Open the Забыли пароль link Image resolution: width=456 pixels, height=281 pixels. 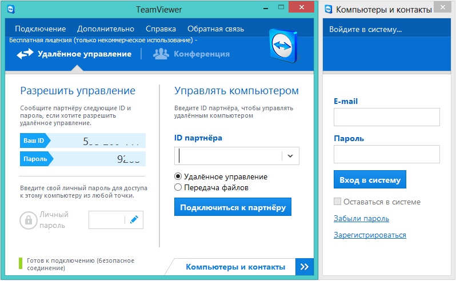[361, 219]
